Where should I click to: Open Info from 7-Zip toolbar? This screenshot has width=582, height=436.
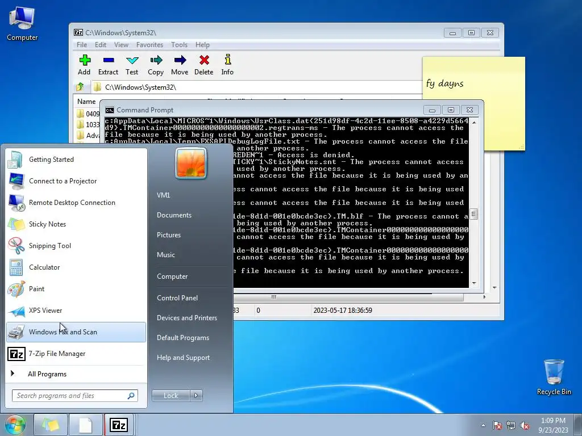228,59
